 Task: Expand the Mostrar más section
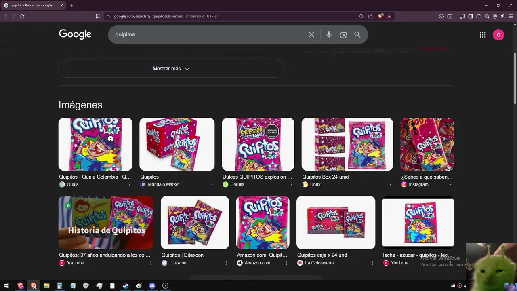(172, 69)
